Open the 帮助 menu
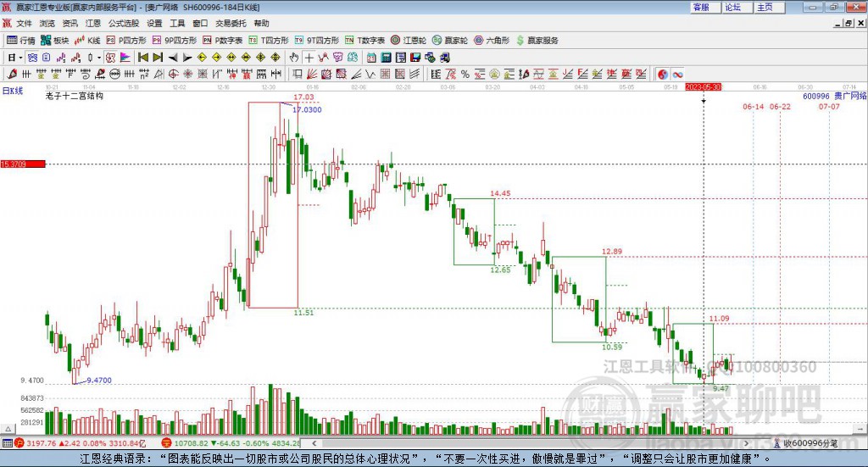This screenshot has width=868, height=467. [x=261, y=23]
